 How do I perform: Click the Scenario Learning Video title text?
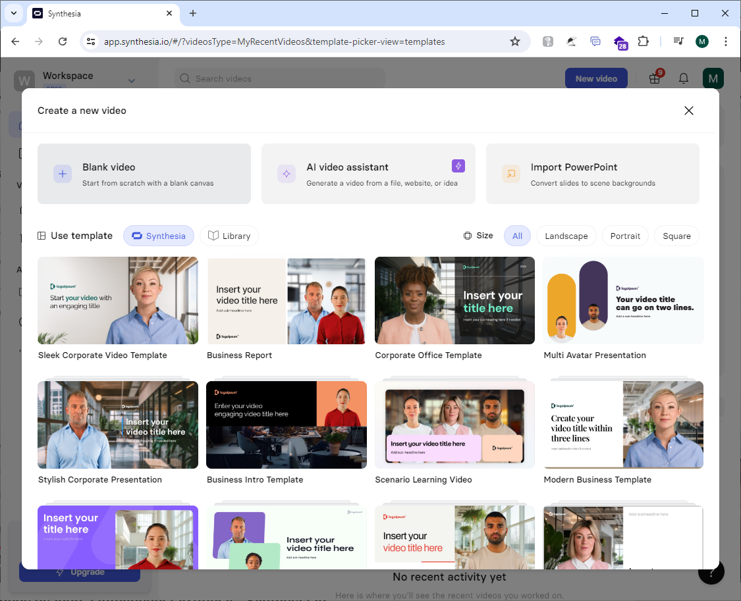tap(424, 480)
